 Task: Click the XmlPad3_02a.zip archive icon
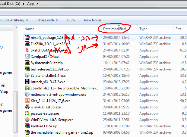(27, 126)
